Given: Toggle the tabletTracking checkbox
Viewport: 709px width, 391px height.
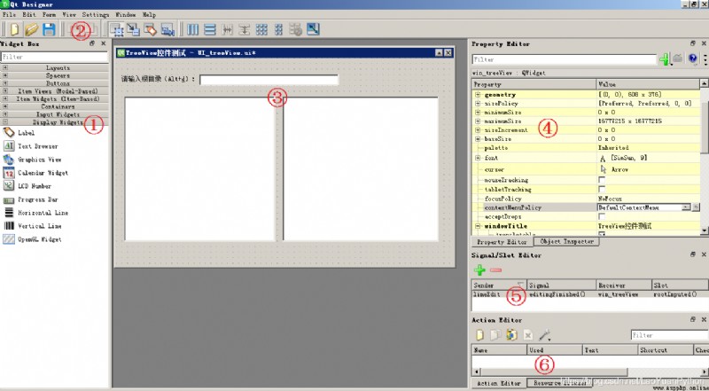Looking at the screenshot, I should pos(602,189).
